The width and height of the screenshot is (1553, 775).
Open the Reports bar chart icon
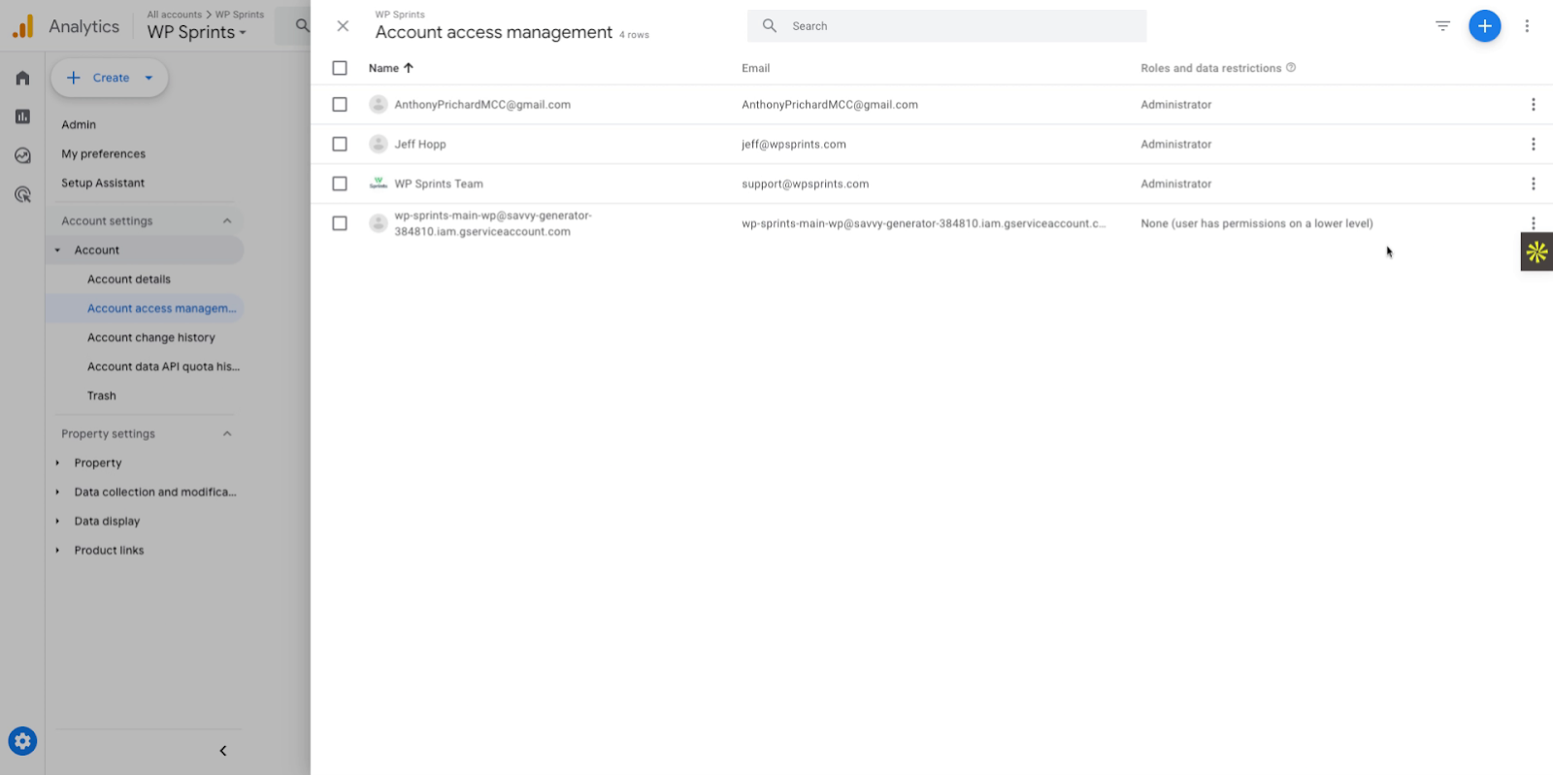pyautogui.click(x=22, y=117)
